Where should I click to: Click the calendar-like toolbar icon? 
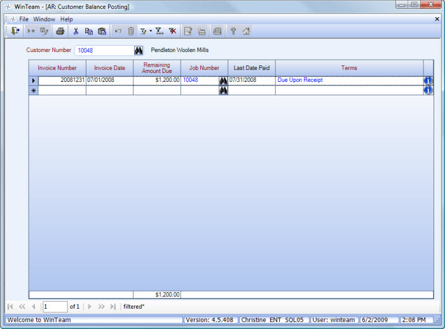point(202,31)
